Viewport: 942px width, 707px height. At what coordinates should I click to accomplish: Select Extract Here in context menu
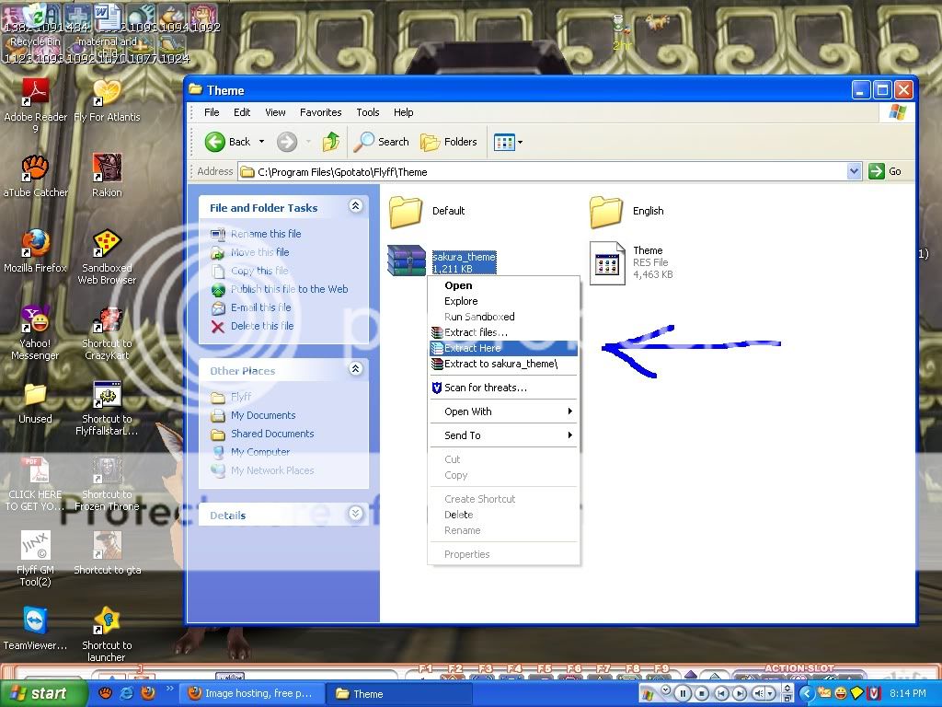click(x=472, y=348)
